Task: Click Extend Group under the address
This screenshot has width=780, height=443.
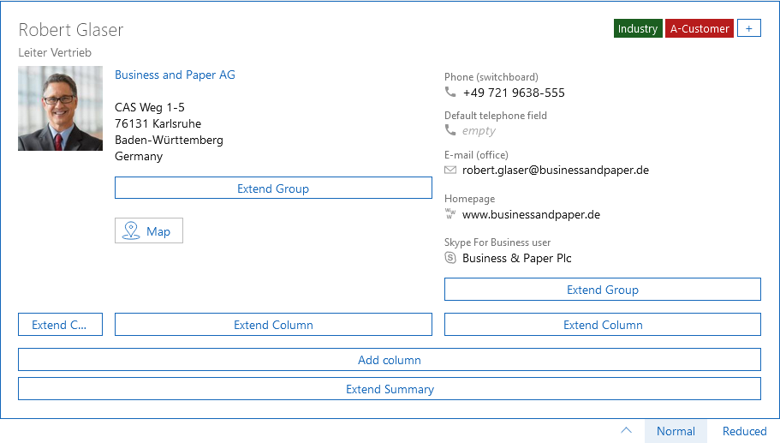Action: coord(273,189)
